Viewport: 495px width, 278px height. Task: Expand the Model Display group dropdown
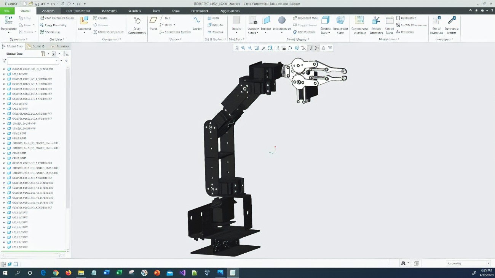pos(298,39)
